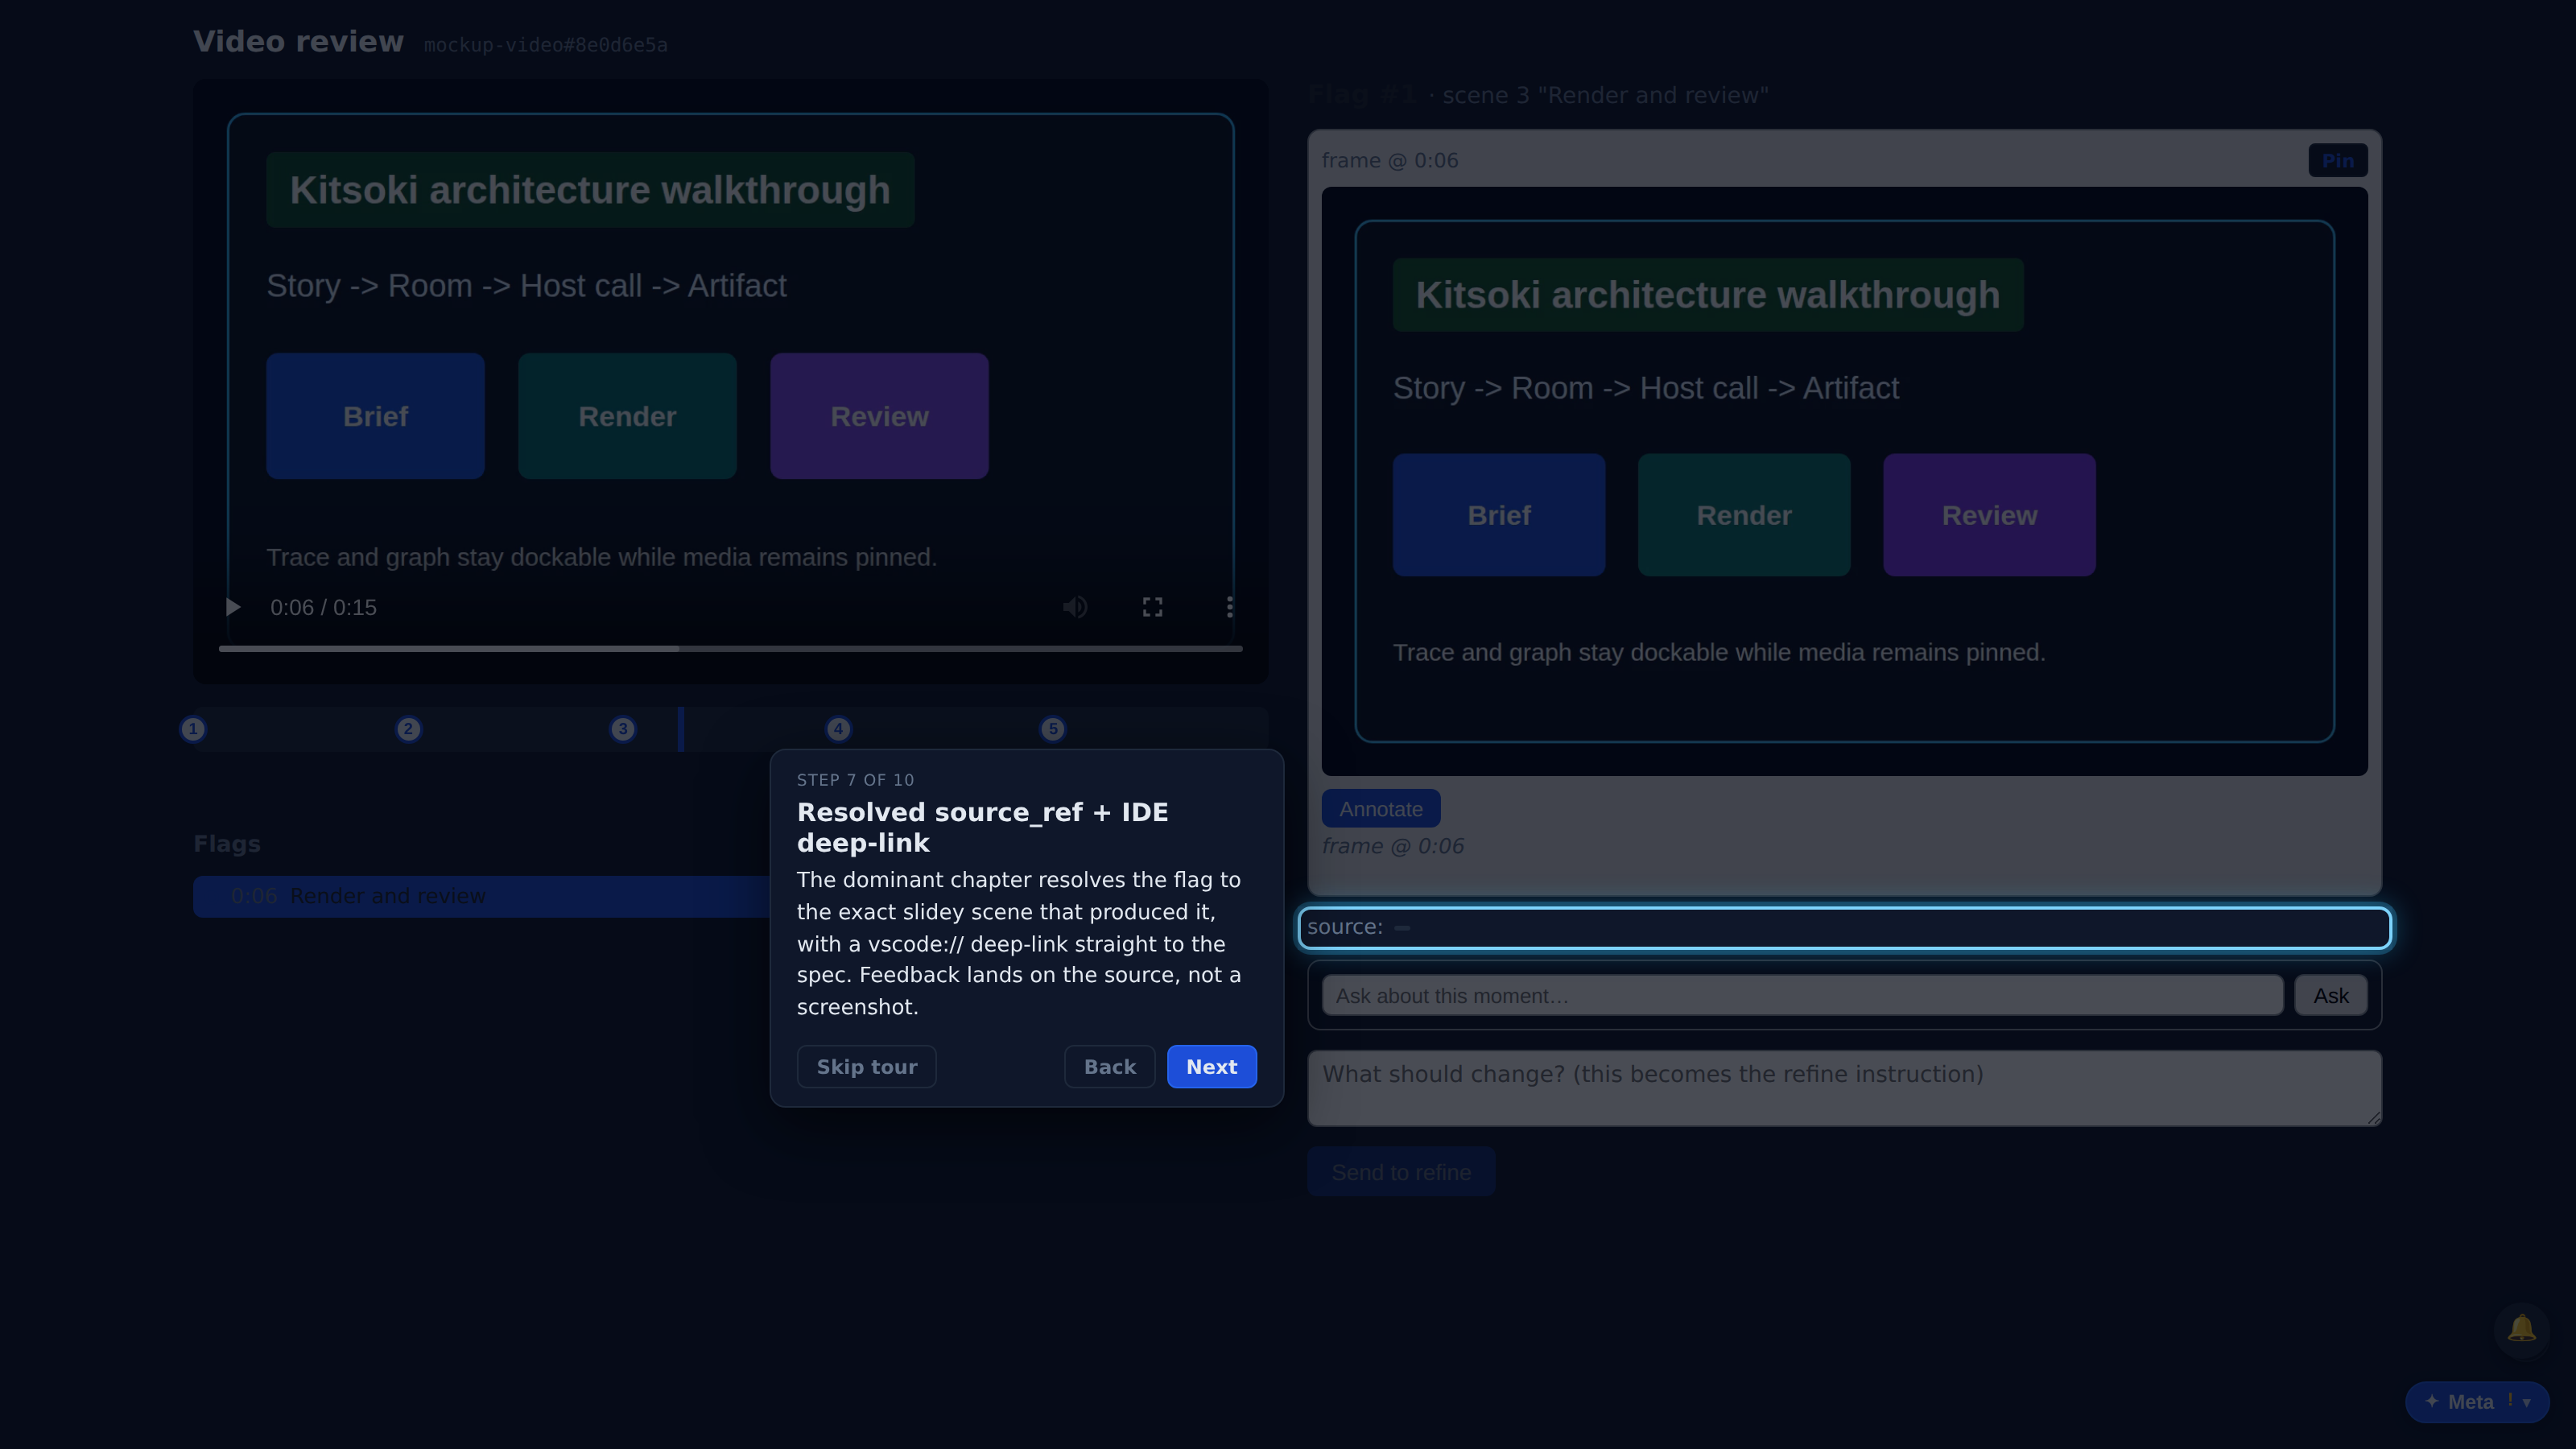The height and width of the screenshot is (1449, 2576).
Task: Click the mockup-video#8e0d6e5a identifier
Action: click(x=545, y=45)
